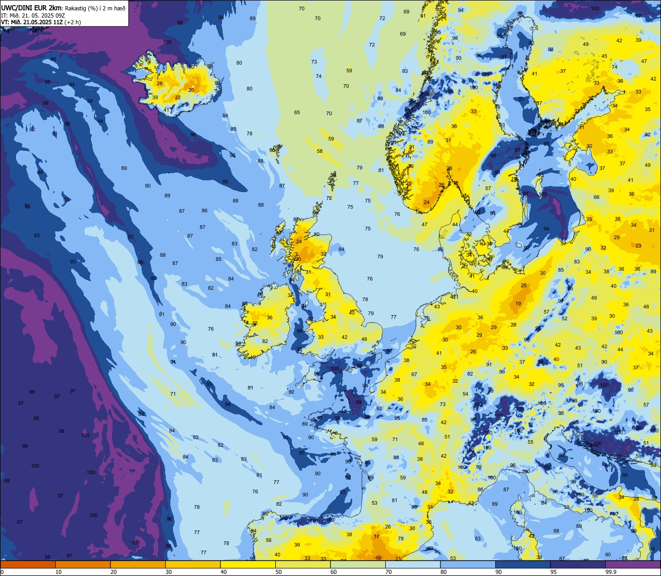The width and height of the screenshot is (661, 576).
Task: Click the 80–90 medium blue legend swatch
Action: point(468,565)
